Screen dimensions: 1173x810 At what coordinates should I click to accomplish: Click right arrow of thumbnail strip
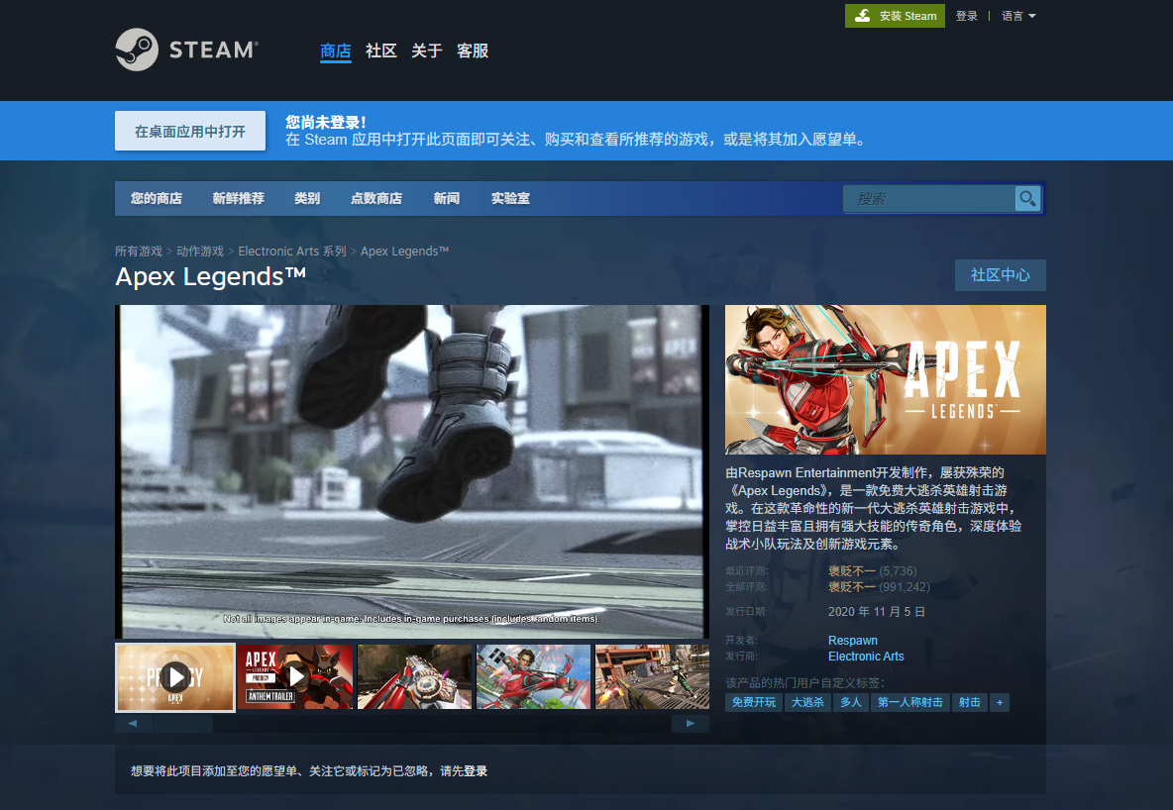pyautogui.click(x=691, y=723)
